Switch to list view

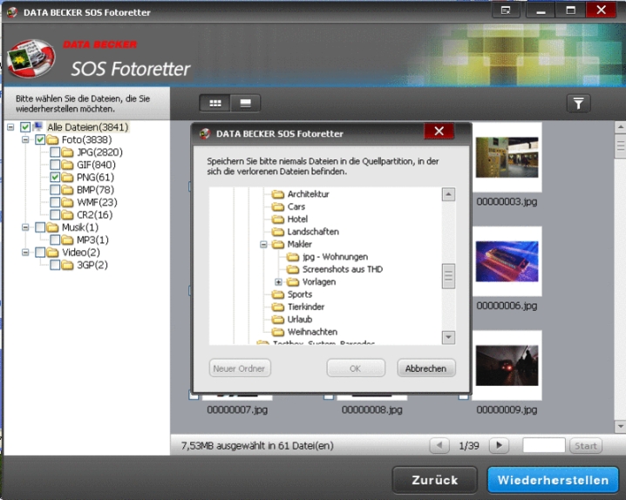(245, 104)
